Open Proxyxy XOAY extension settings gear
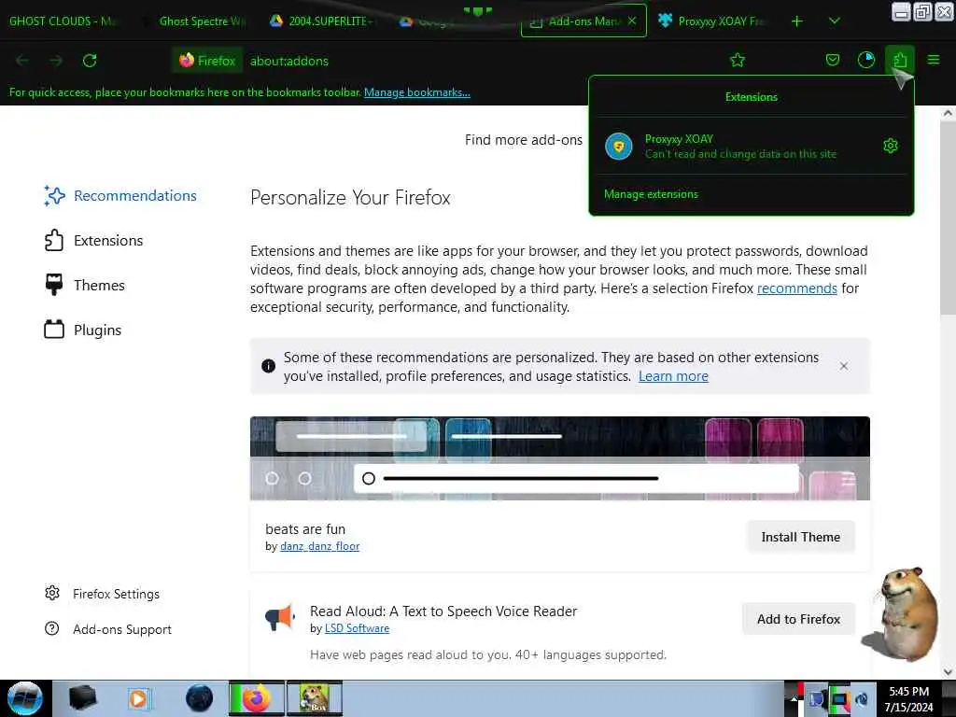 point(890,146)
